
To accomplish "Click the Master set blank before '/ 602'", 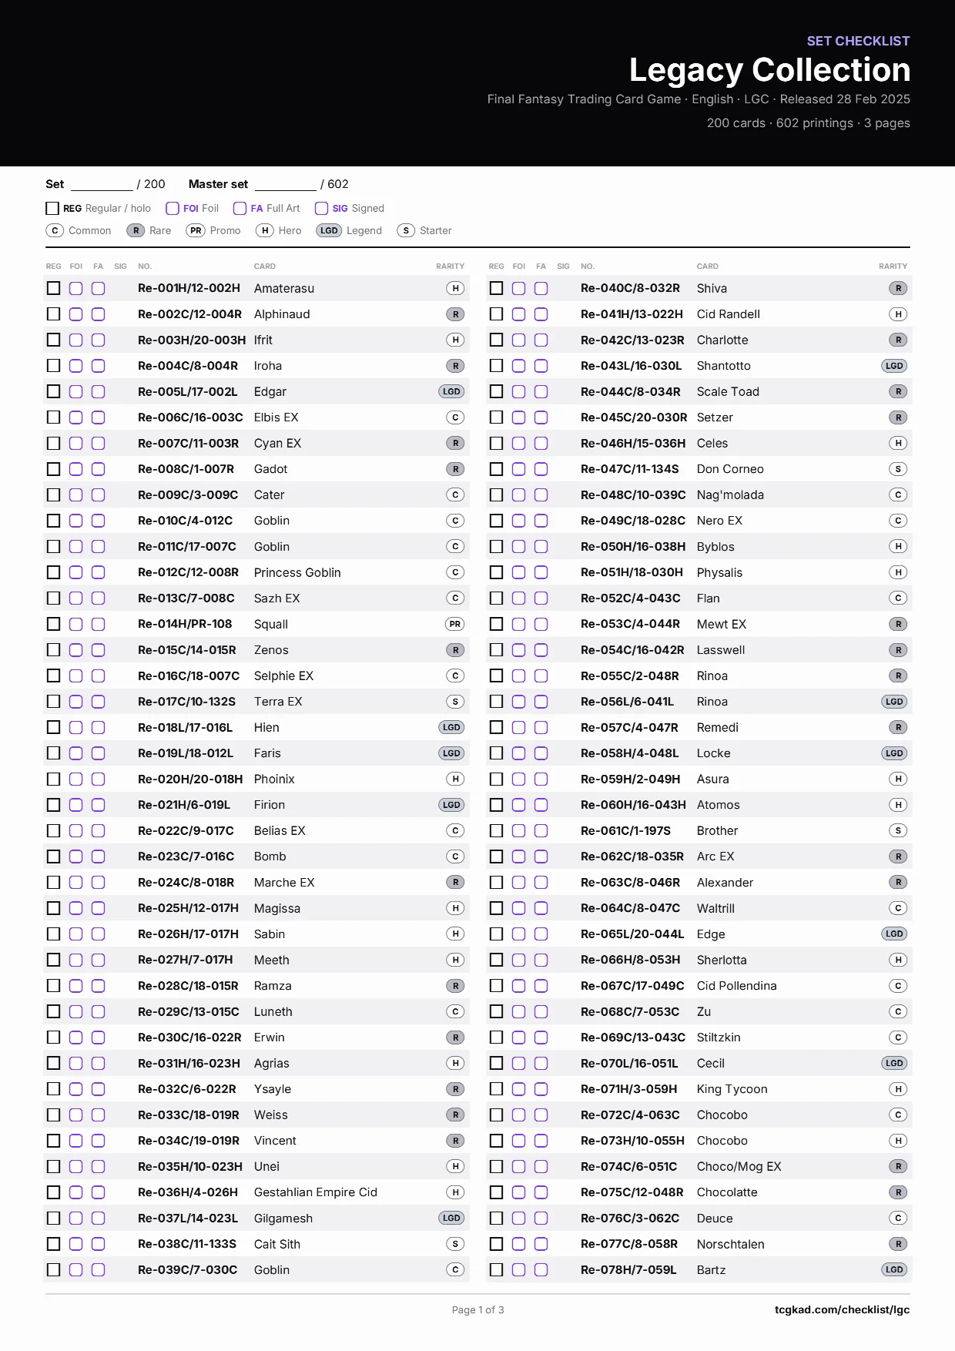I will [x=286, y=184].
